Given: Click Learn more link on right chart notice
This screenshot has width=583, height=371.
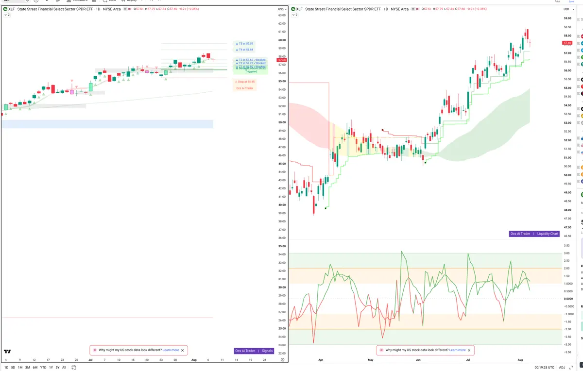Looking at the screenshot, I should (458, 350).
